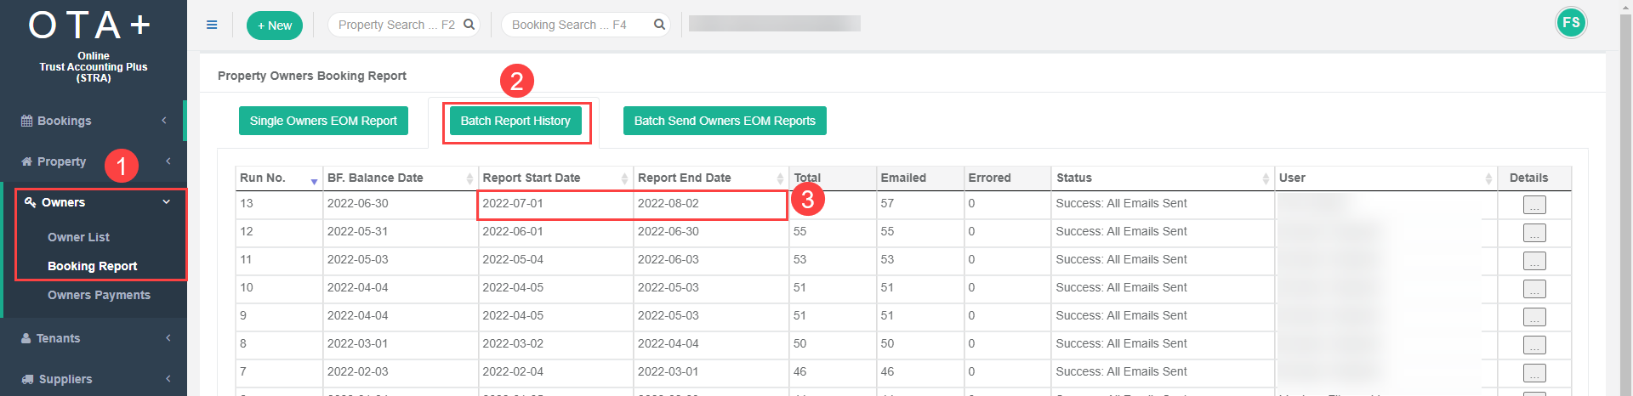Collapse the Owners sidebar menu chevron
This screenshot has width=1633, height=396.
click(x=167, y=202)
